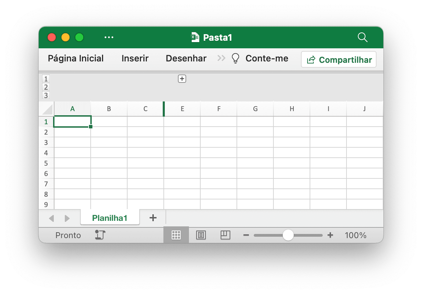Click the fill handle of cell A1
Viewport: 422px width, 294px height.
[91, 127]
